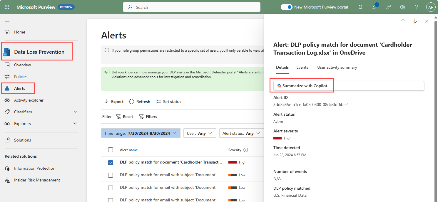Expand the Classifiers section chevron
Image resolution: width=438 pixels, height=202 pixels.
point(75,112)
